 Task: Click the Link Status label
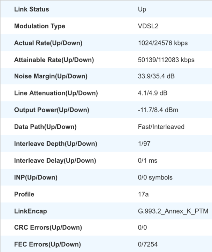(x=31, y=9)
